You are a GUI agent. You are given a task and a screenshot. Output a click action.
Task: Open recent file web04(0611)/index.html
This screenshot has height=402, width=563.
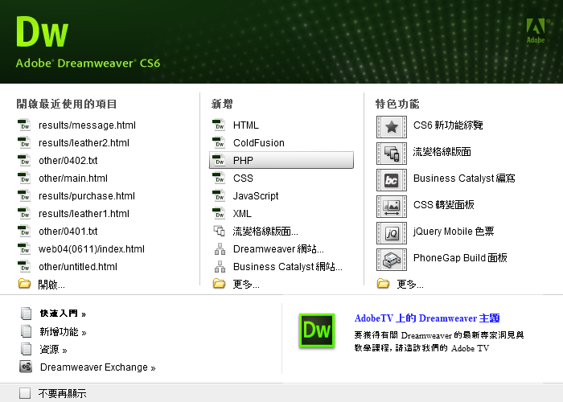point(91,249)
